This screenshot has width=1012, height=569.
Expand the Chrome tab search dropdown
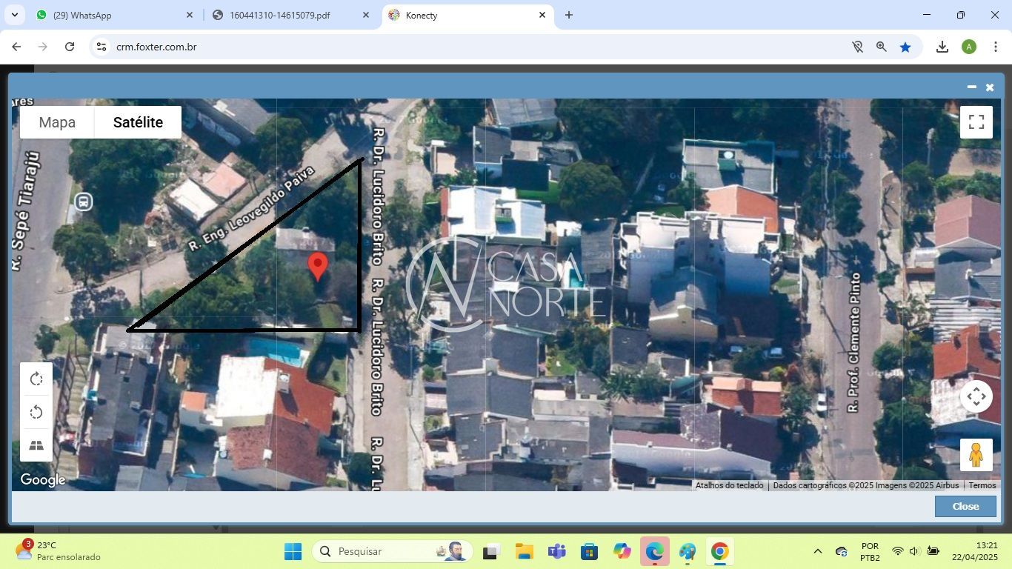(x=14, y=15)
